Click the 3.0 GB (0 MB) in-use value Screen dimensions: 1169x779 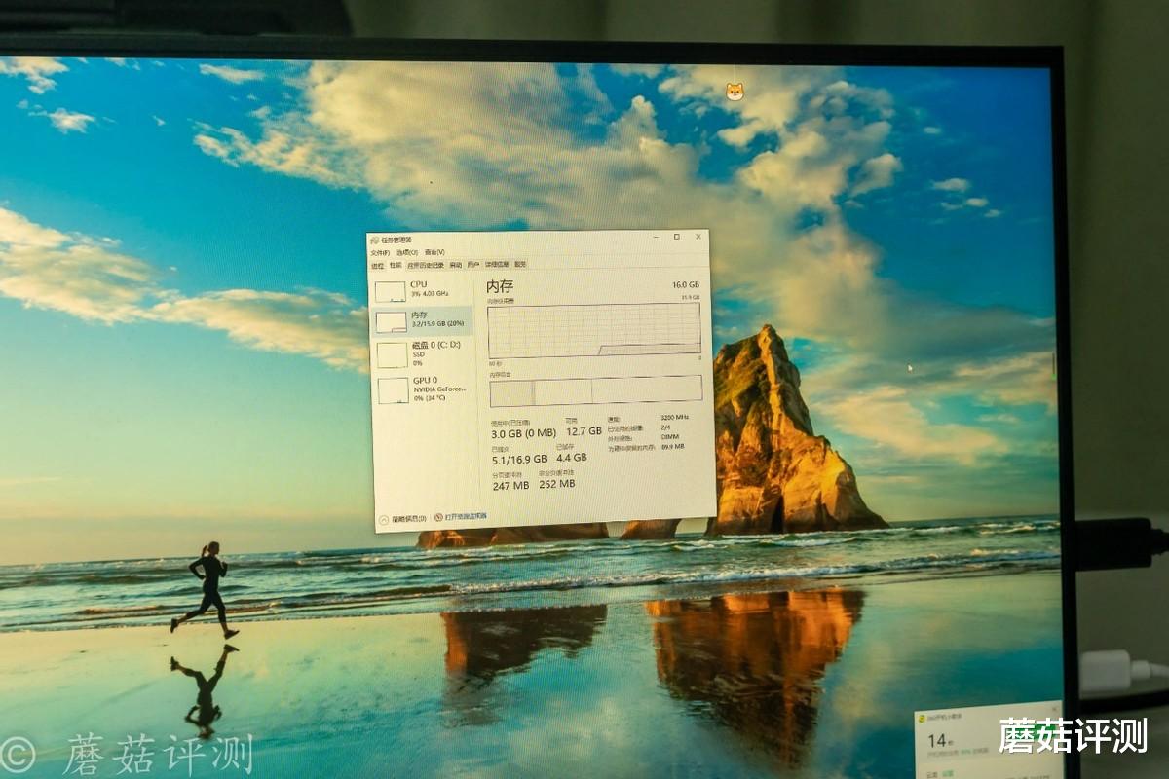(523, 433)
